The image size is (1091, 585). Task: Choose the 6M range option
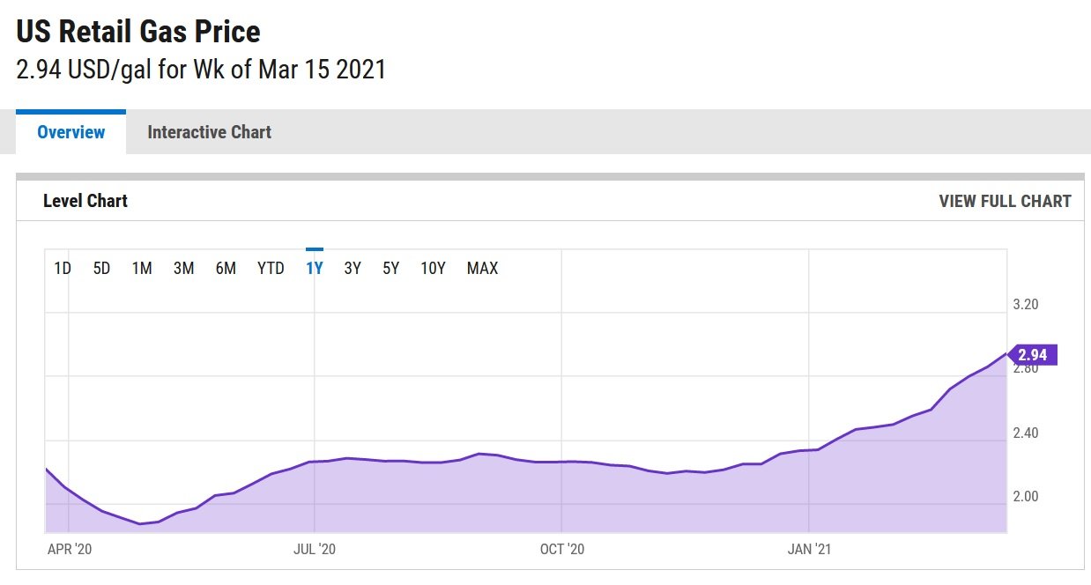226,269
